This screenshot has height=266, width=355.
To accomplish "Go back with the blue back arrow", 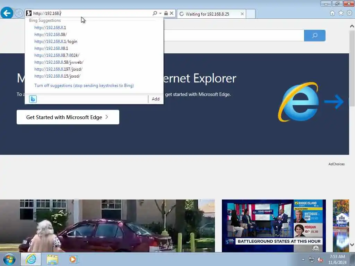I will 7,13.
